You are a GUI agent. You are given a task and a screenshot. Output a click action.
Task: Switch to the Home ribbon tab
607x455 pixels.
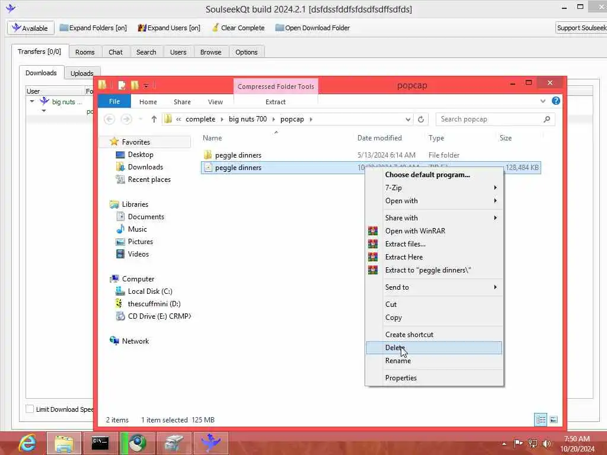[148, 102]
